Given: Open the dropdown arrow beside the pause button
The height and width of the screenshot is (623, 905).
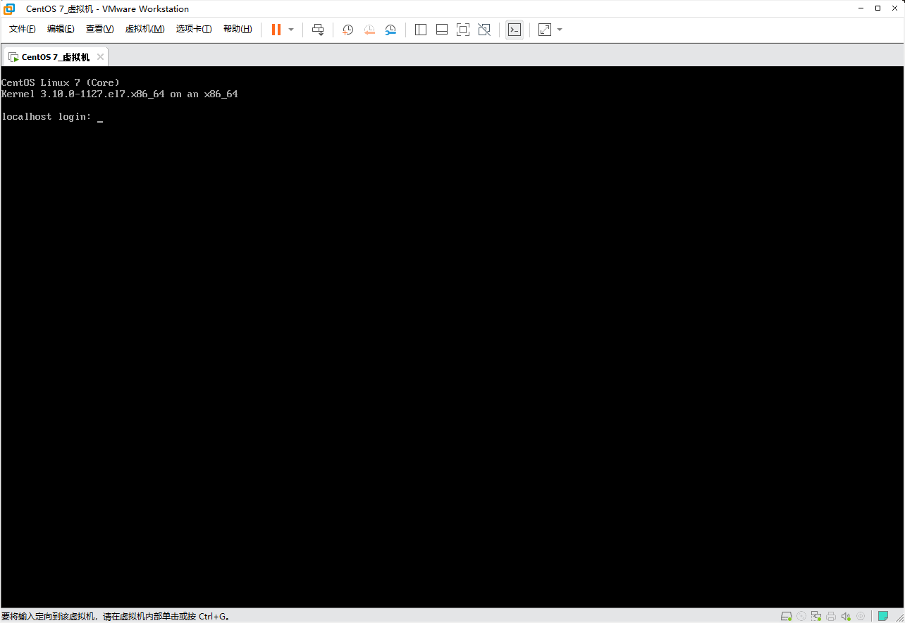Looking at the screenshot, I should click(x=291, y=30).
